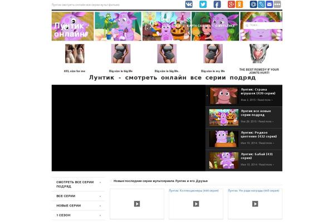Share via the LiveJournal pencil icon
This screenshot has width=334, height=222.
tap(262, 4)
